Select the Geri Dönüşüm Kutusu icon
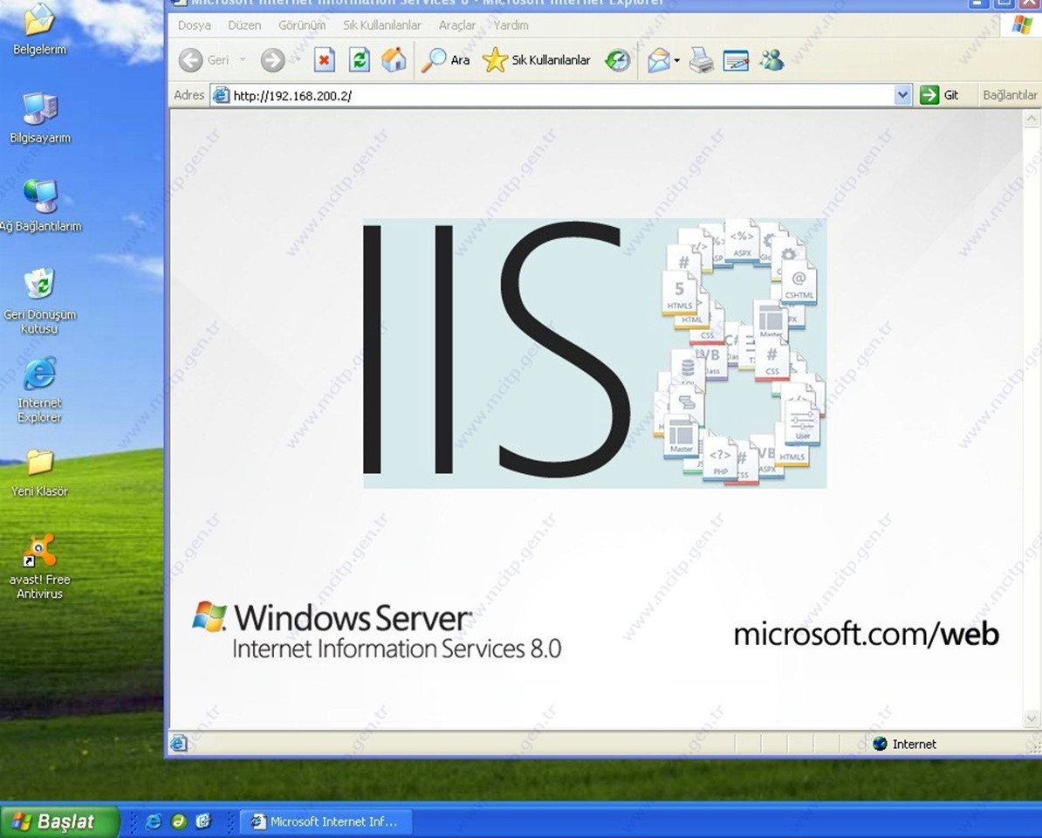Screen dimensions: 1042x838 tap(40, 301)
